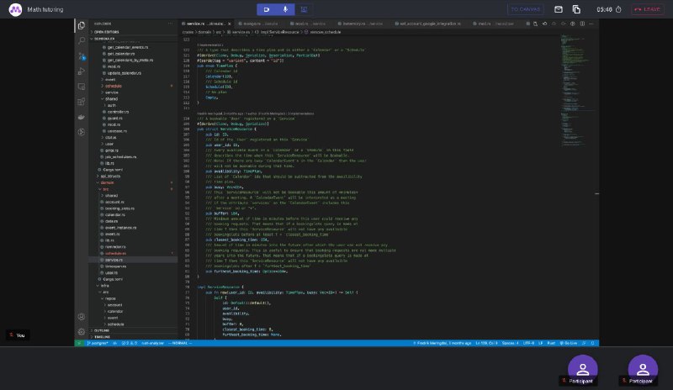This screenshot has width=673, height=390.
Task: Click the copy documents icon
Action: tap(576, 9)
